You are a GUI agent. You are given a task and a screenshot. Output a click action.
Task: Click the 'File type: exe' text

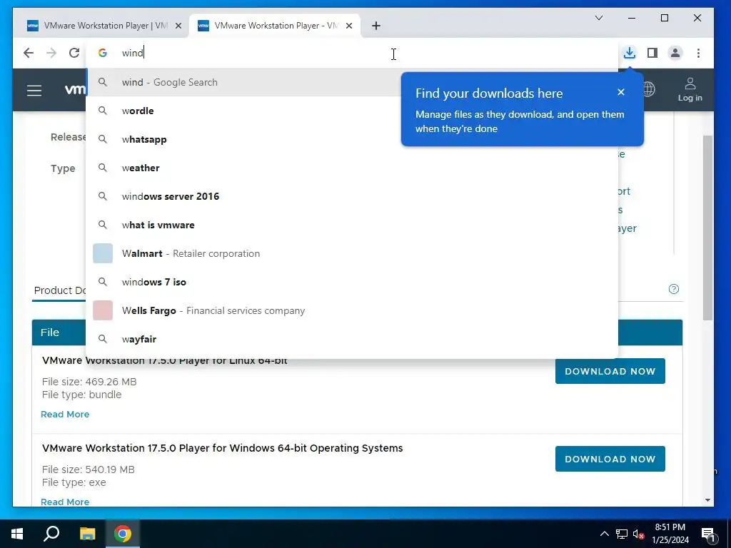point(74,482)
